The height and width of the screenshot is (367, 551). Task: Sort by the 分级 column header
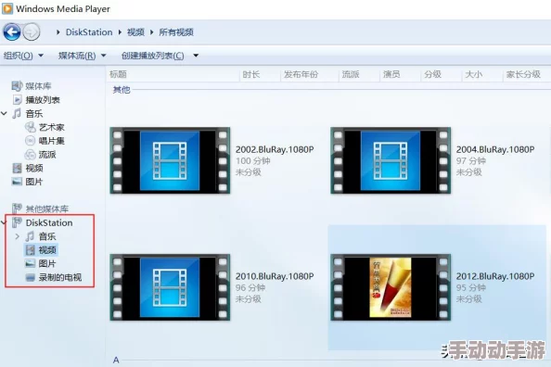point(432,74)
